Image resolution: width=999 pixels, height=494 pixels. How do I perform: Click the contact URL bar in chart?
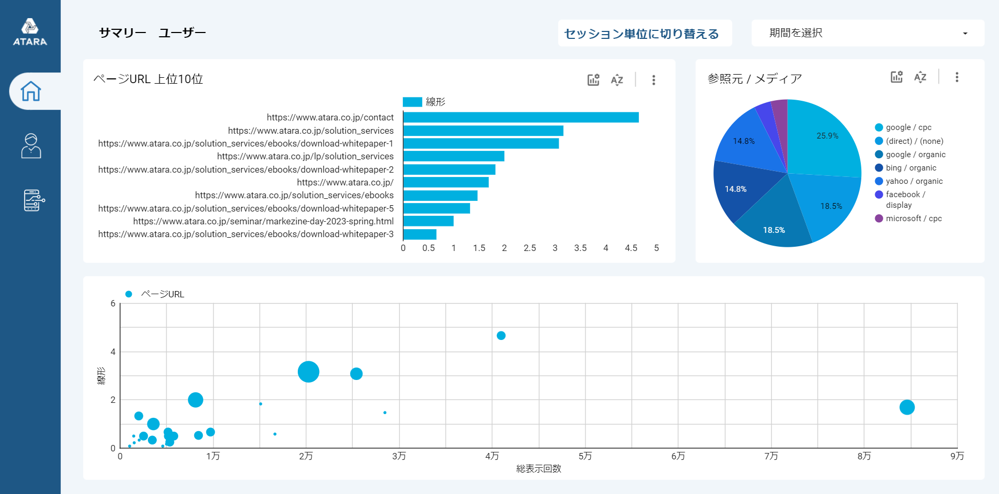click(520, 117)
